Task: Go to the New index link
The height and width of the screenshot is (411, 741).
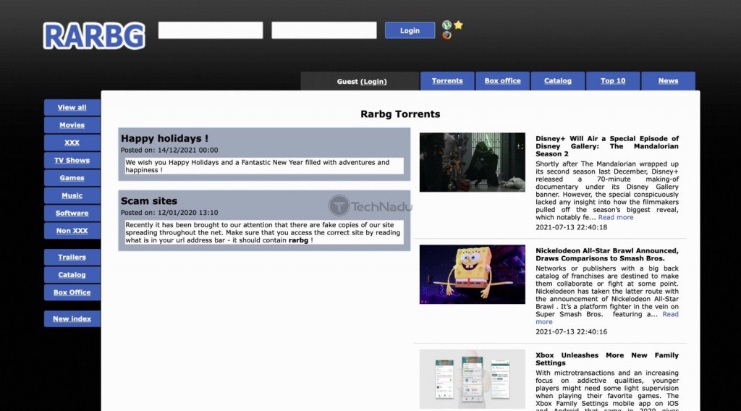Action: pyautogui.click(x=72, y=319)
